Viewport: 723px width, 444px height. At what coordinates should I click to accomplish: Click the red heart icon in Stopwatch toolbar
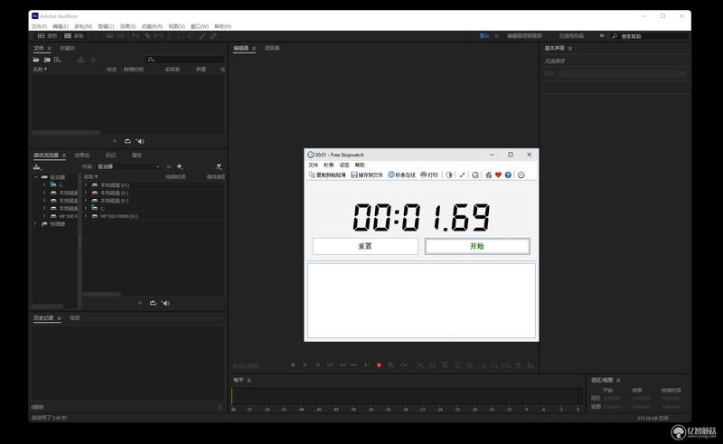tap(499, 175)
